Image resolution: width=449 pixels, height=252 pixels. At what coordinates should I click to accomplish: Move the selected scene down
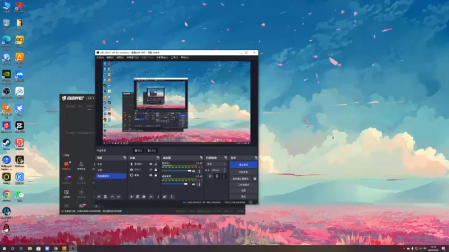tap(118, 197)
